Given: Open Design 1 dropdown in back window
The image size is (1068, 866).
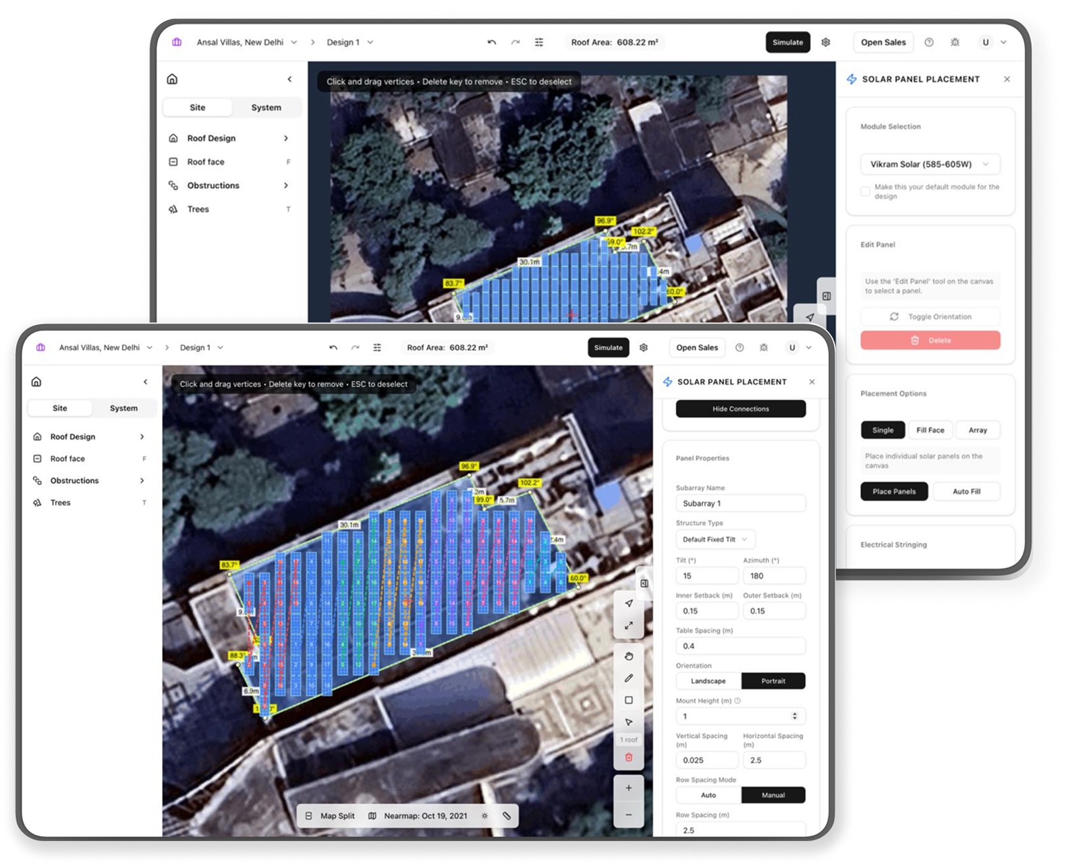Looking at the screenshot, I should (x=349, y=42).
